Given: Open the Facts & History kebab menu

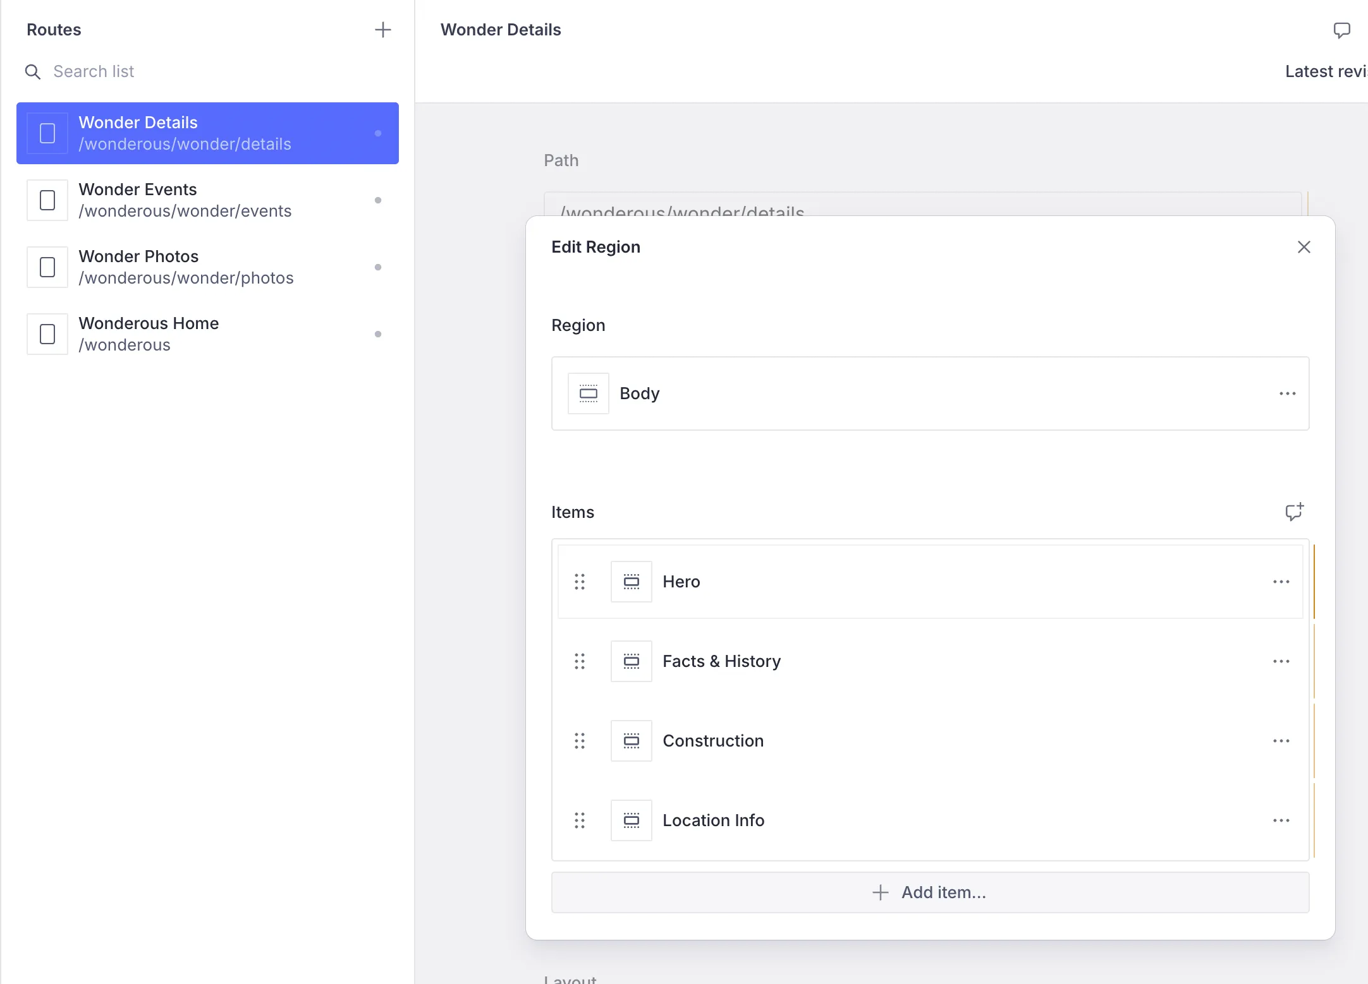Looking at the screenshot, I should 1281,661.
